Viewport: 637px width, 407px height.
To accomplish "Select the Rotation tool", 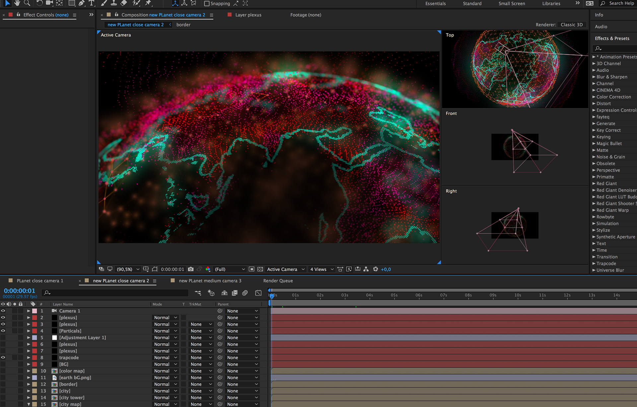I will click(x=39, y=3).
